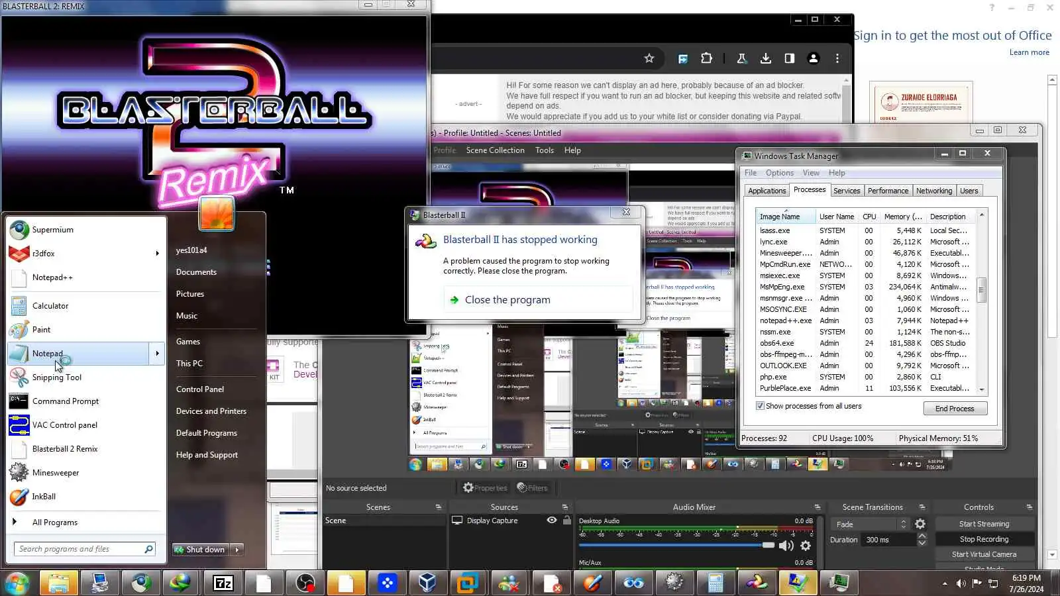This screenshot has width=1060, height=596.
Task: Open the volume icon in the system tray
Action: click(x=961, y=583)
